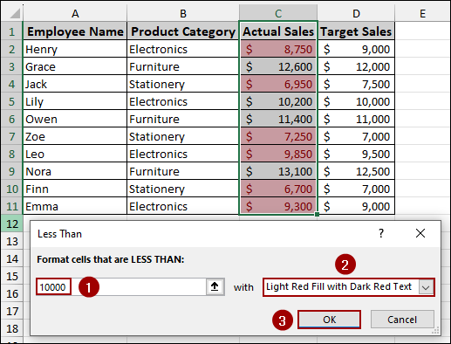
Task: Open the format style dropdown
Action: (x=426, y=287)
